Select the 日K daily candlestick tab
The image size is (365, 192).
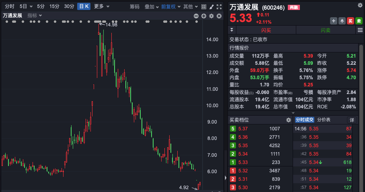(84, 6)
